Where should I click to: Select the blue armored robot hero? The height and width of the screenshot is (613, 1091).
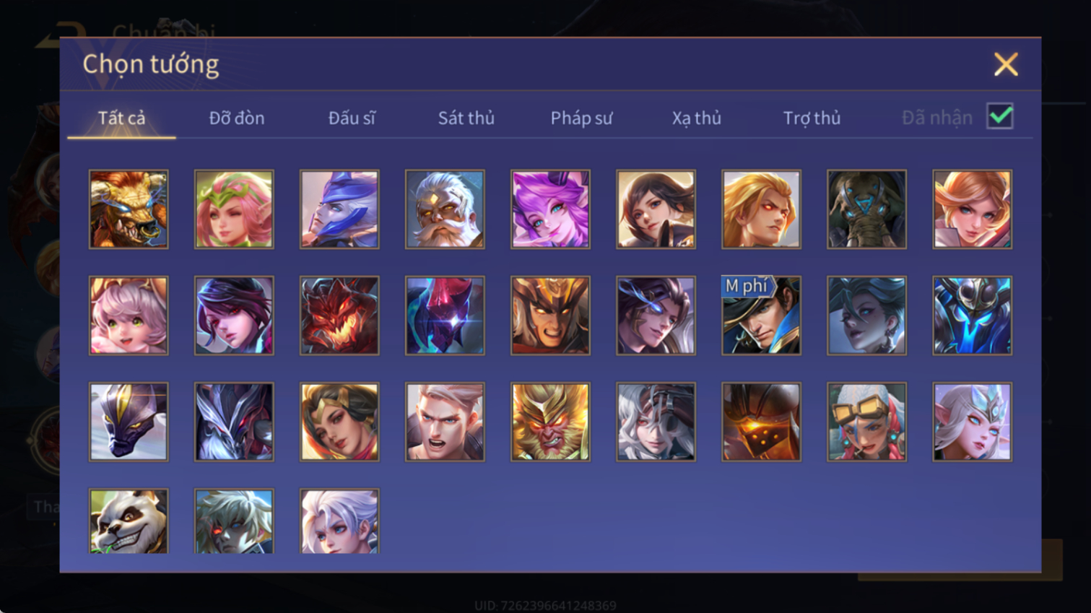click(972, 316)
